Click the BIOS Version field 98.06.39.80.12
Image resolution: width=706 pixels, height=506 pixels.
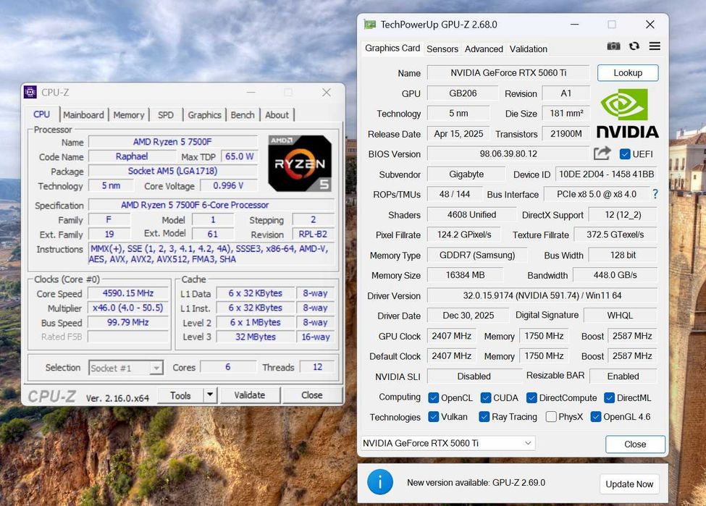pos(508,153)
